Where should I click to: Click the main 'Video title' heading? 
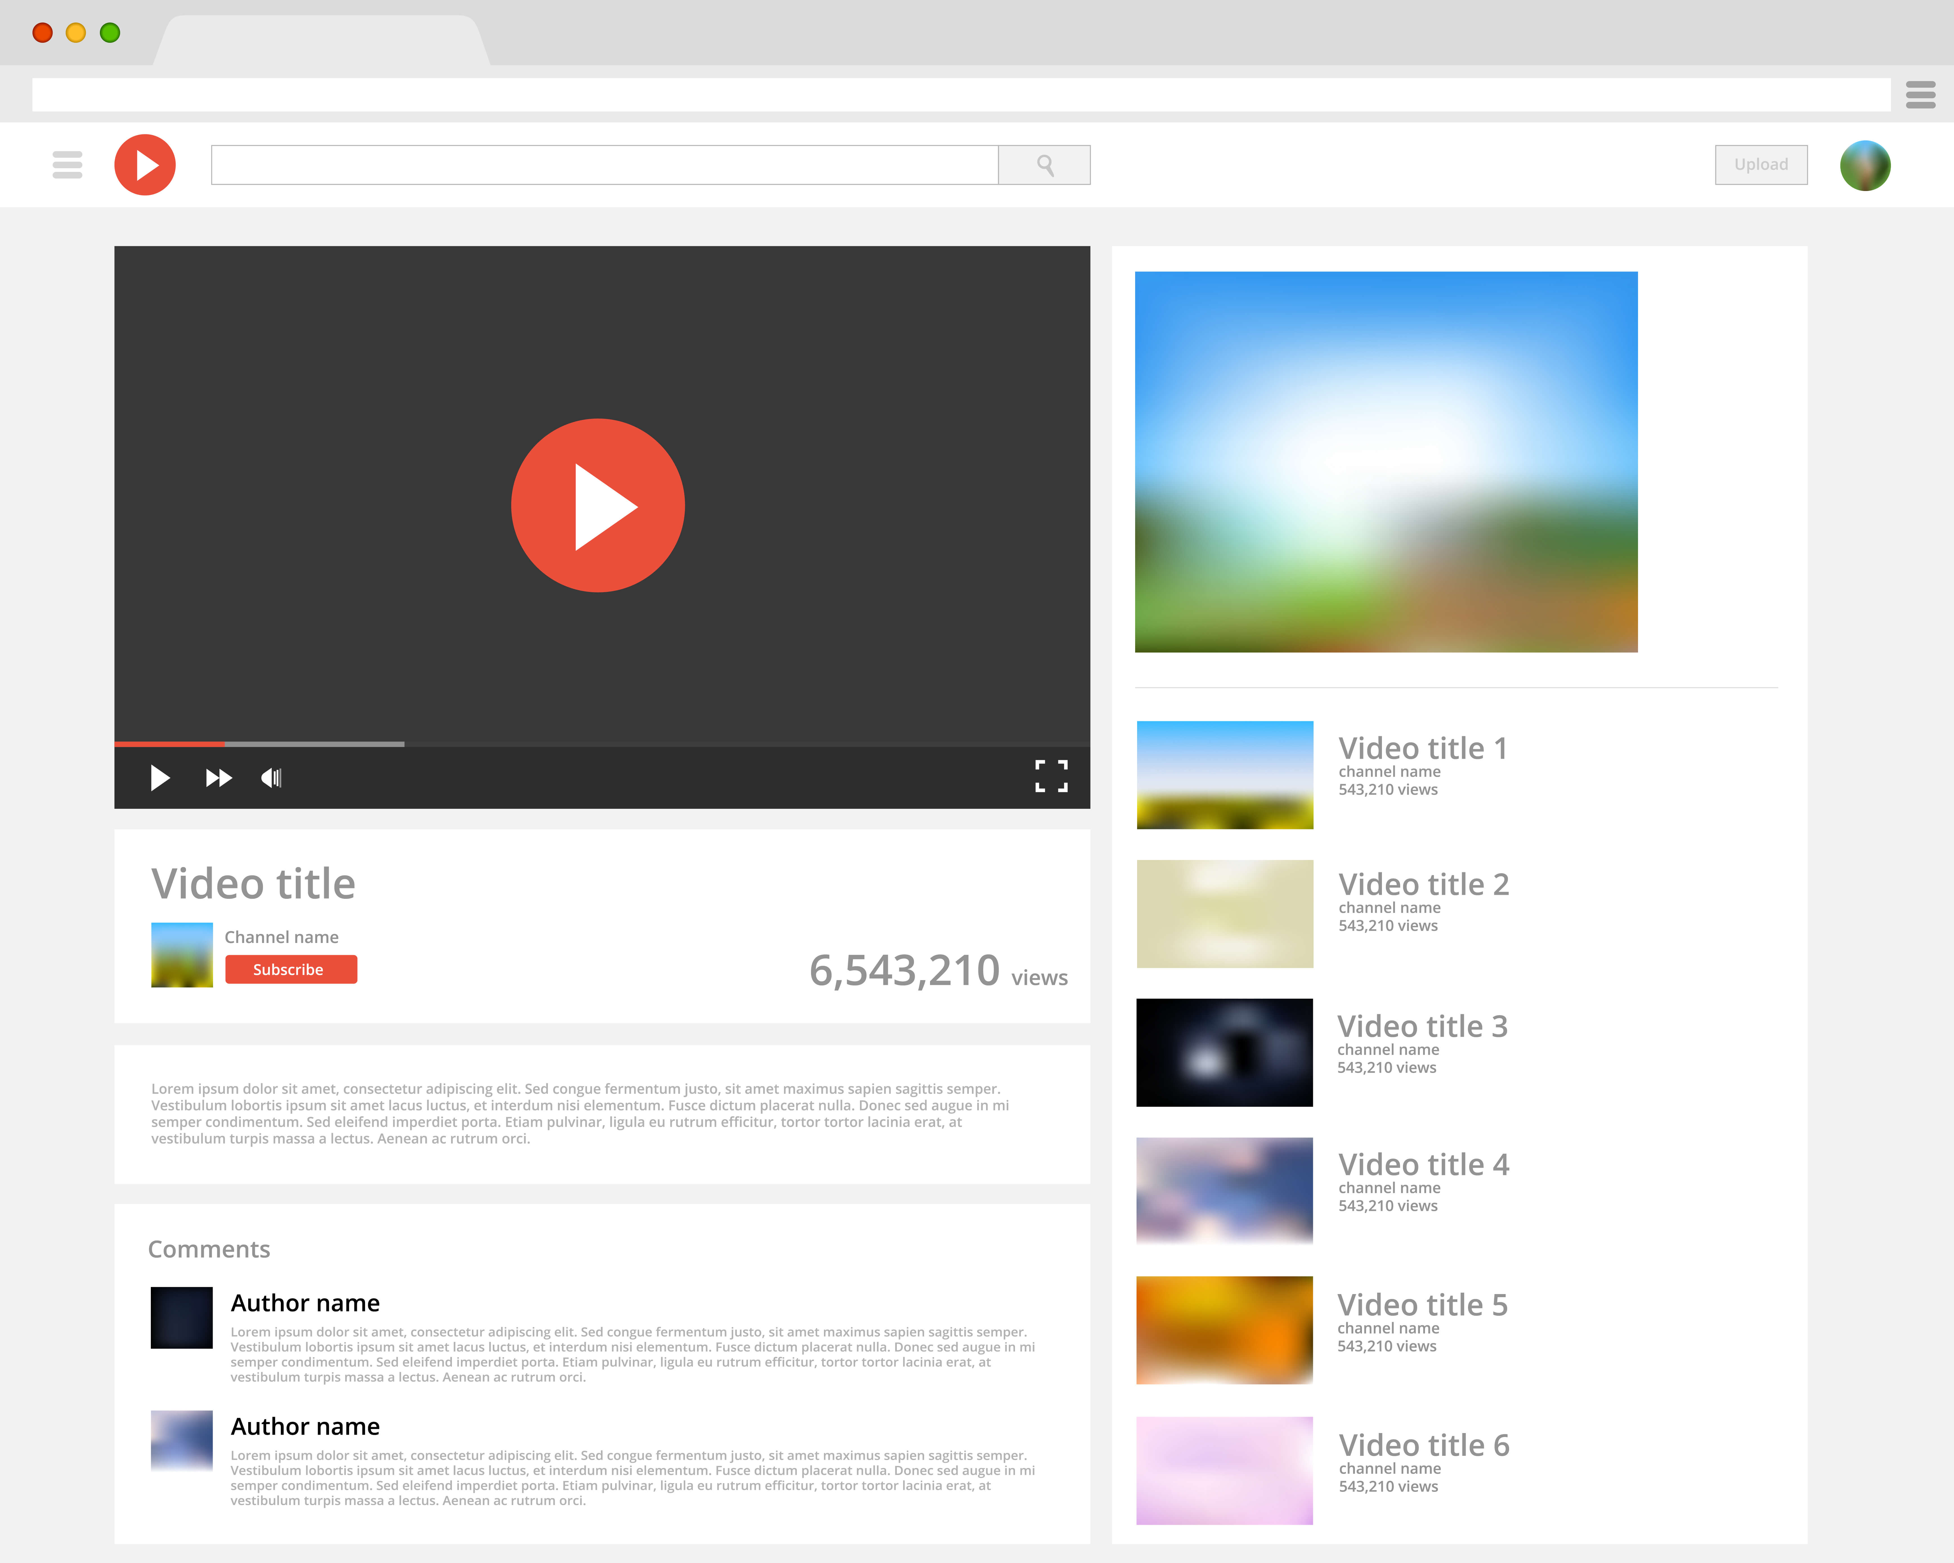(x=254, y=883)
